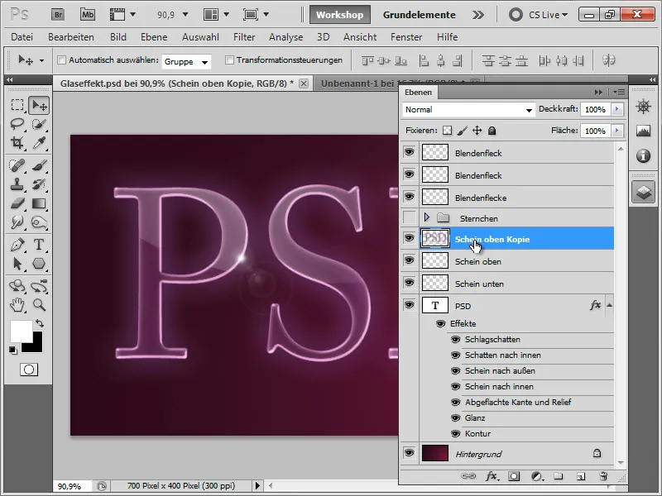Image resolution: width=662 pixels, height=496 pixels.
Task: Select the History Brush tool
Action: [x=39, y=184]
